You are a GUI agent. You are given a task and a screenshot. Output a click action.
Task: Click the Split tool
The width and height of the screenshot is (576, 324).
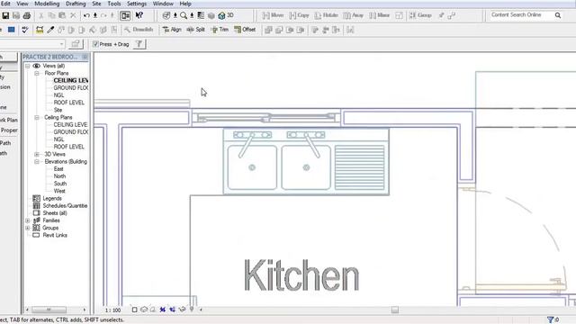pos(195,30)
